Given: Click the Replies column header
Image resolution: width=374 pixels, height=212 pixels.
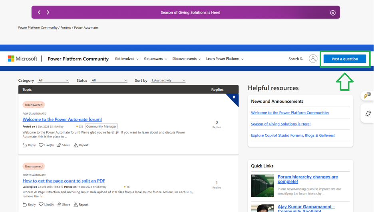Looking at the screenshot, I should 217,90.
